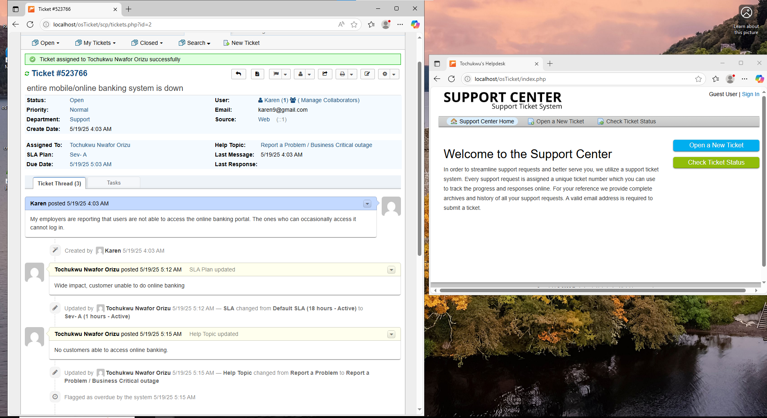Image resolution: width=767 pixels, height=418 pixels.
Task: Expand the Search dropdown menu
Action: [194, 43]
